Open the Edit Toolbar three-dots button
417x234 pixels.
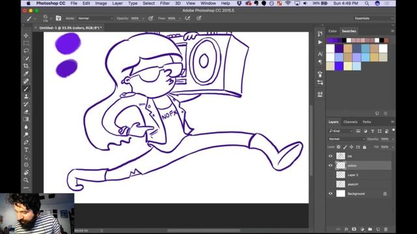[x=26, y=188]
